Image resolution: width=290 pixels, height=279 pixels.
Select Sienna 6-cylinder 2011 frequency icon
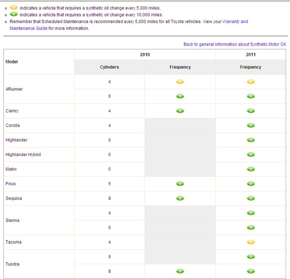pos(251,227)
